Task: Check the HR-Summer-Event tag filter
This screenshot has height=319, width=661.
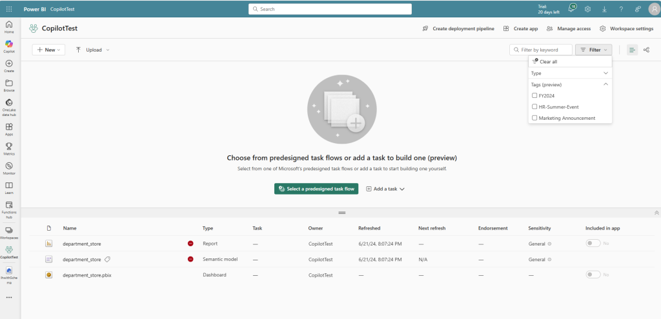Action: click(x=534, y=107)
